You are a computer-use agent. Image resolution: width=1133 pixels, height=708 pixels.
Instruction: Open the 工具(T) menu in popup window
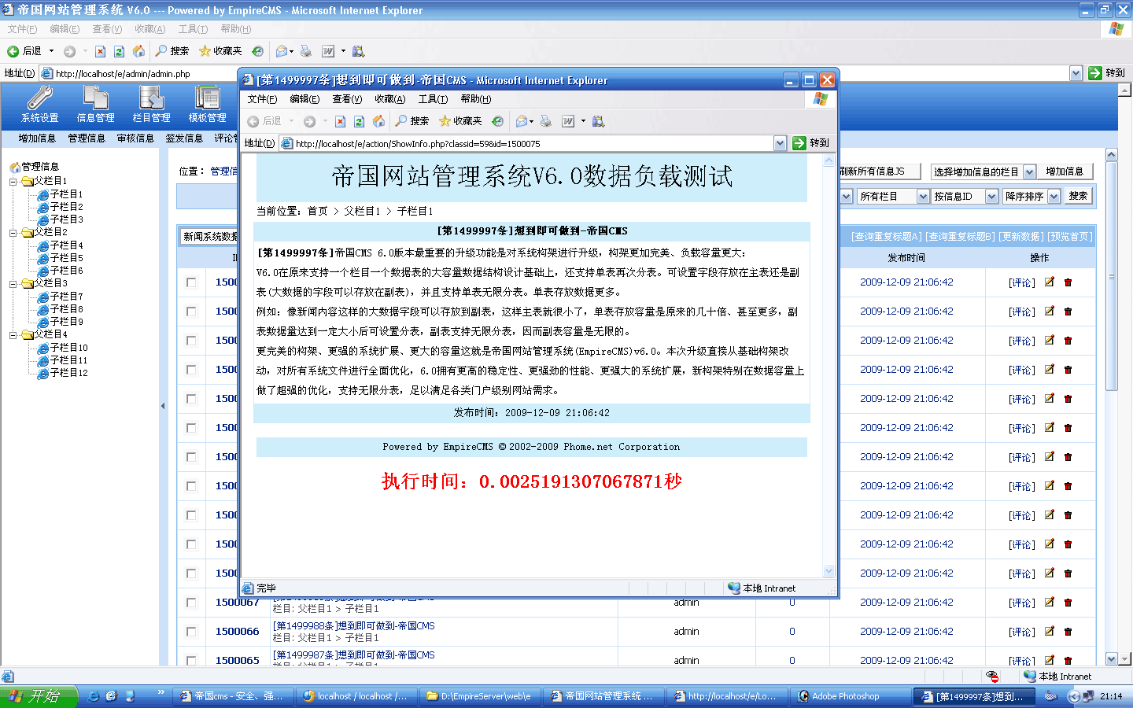(x=433, y=99)
